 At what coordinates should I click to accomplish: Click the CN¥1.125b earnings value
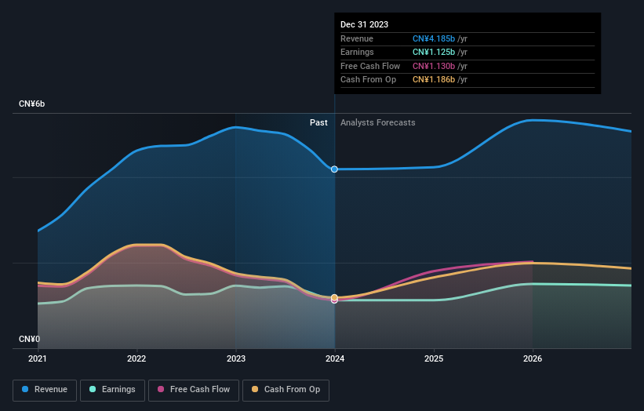tap(434, 52)
